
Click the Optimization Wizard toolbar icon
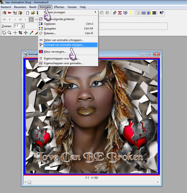(15, 13)
